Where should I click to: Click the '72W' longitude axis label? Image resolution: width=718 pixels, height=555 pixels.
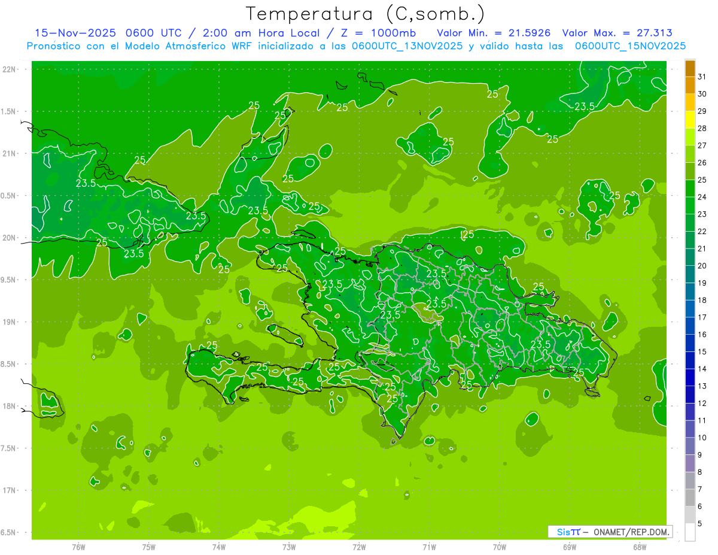(x=359, y=547)
